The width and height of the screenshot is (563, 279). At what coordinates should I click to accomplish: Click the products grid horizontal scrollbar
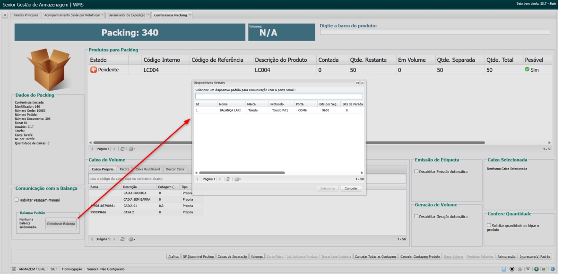pyautogui.click(x=289, y=143)
